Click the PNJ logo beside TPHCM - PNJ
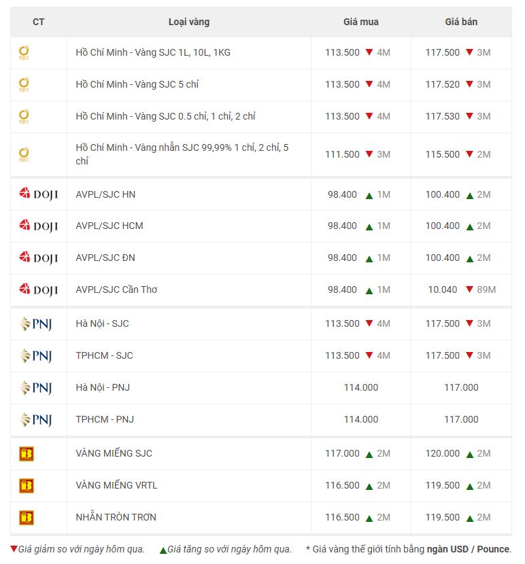The height and width of the screenshot is (564, 525). click(x=36, y=420)
